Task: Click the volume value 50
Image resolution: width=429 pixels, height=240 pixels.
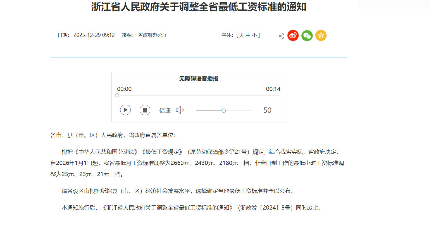Action: [267, 110]
